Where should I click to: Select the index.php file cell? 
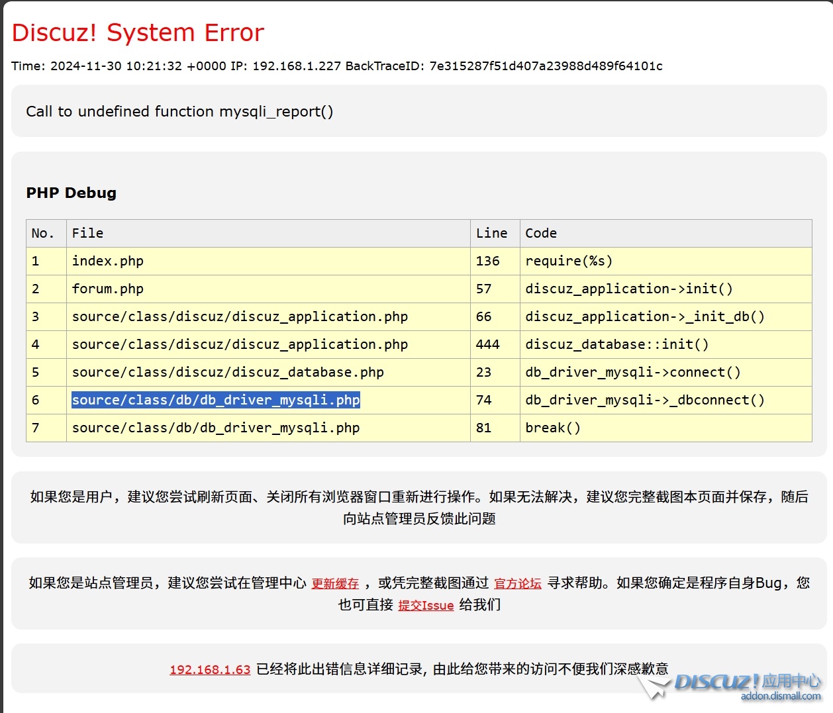click(x=108, y=261)
